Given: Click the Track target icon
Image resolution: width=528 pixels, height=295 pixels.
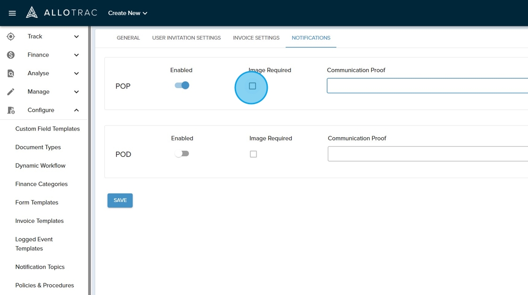Looking at the screenshot, I should point(11,37).
